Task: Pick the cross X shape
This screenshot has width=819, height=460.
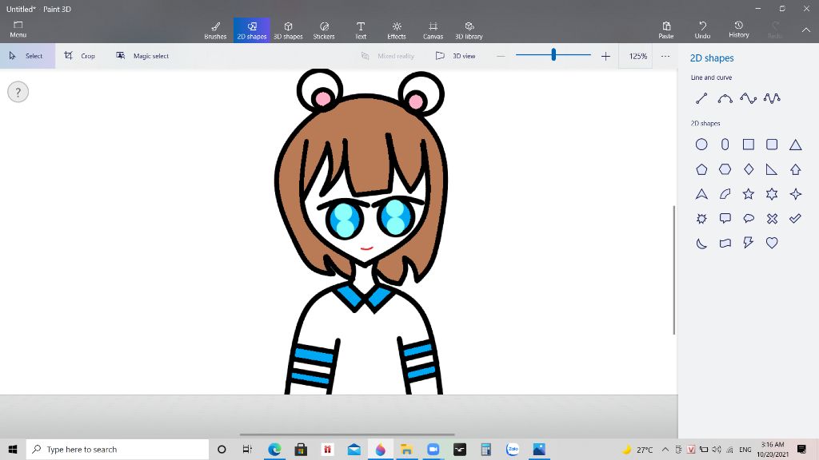Action: coord(772,219)
